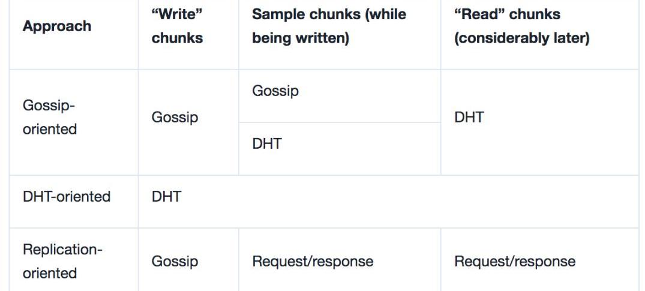Click DHT in Gossip-oriented read column
Viewport: 645px width, 291px height.
click(x=469, y=118)
